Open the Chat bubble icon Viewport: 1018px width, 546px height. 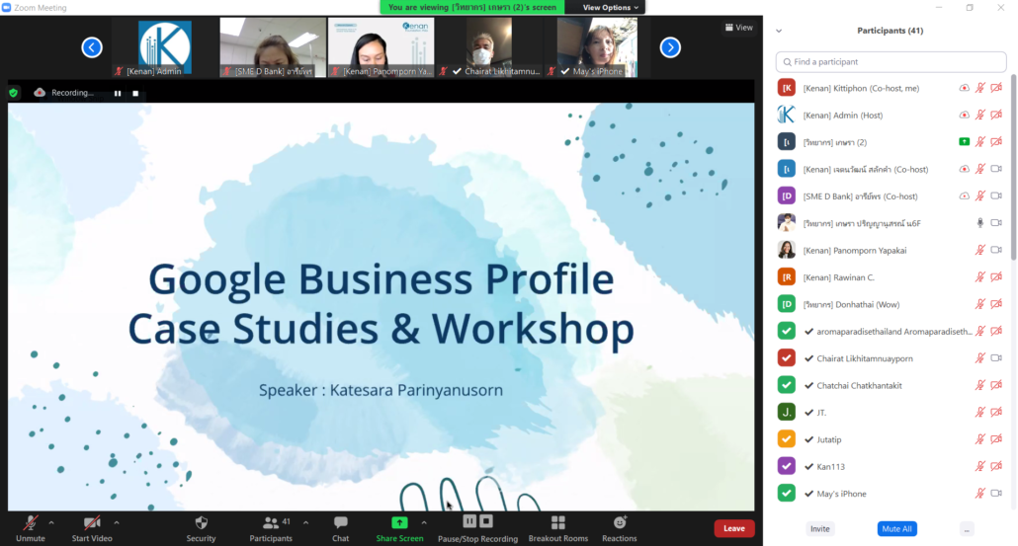[x=340, y=522]
